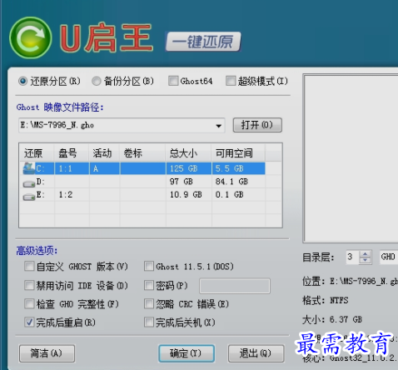Check the 密码(P) checkbox
This screenshot has width=398, height=370.
click(149, 285)
